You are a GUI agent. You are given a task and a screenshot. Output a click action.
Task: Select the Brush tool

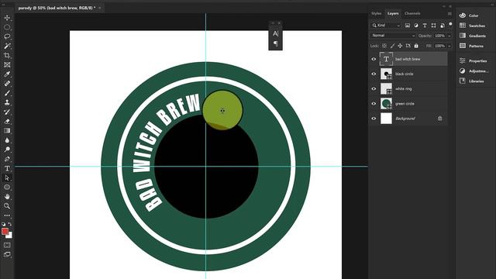tap(7, 93)
